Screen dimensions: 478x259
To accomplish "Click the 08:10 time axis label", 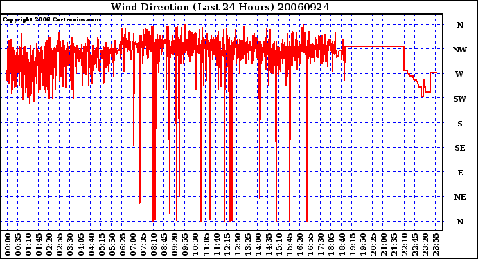I will click(154, 244).
